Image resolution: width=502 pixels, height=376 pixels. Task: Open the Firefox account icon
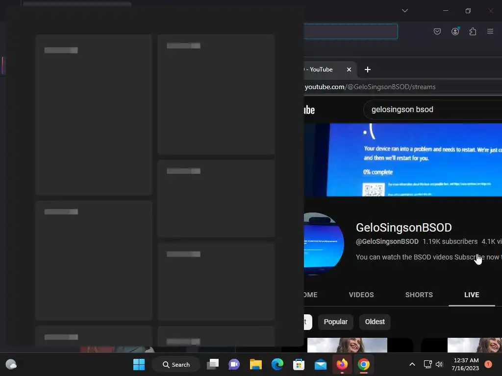[455, 31]
